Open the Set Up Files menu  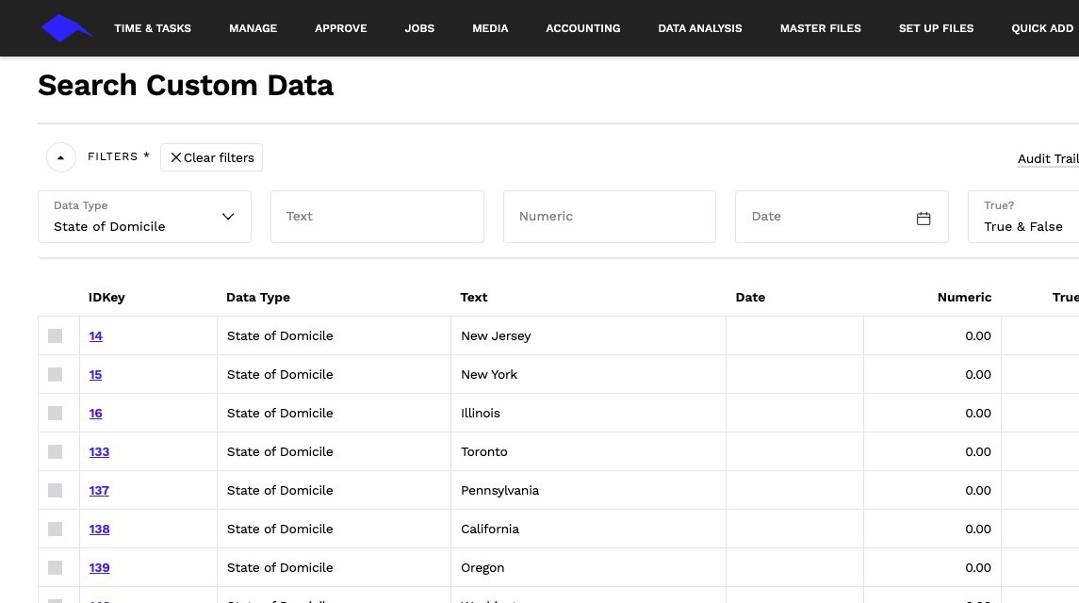coord(936,28)
